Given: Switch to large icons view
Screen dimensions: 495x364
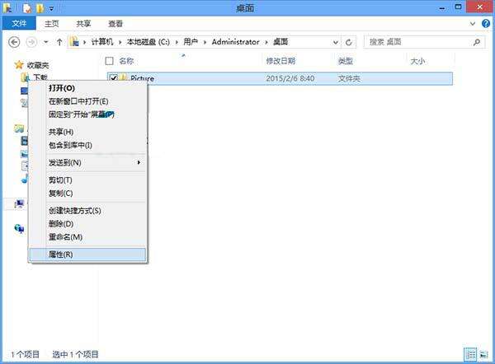Looking at the screenshot, I should pyautogui.click(x=483, y=355).
